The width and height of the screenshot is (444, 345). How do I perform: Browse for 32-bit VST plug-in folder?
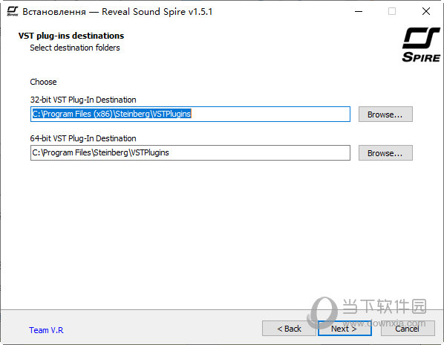pyautogui.click(x=385, y=115)
